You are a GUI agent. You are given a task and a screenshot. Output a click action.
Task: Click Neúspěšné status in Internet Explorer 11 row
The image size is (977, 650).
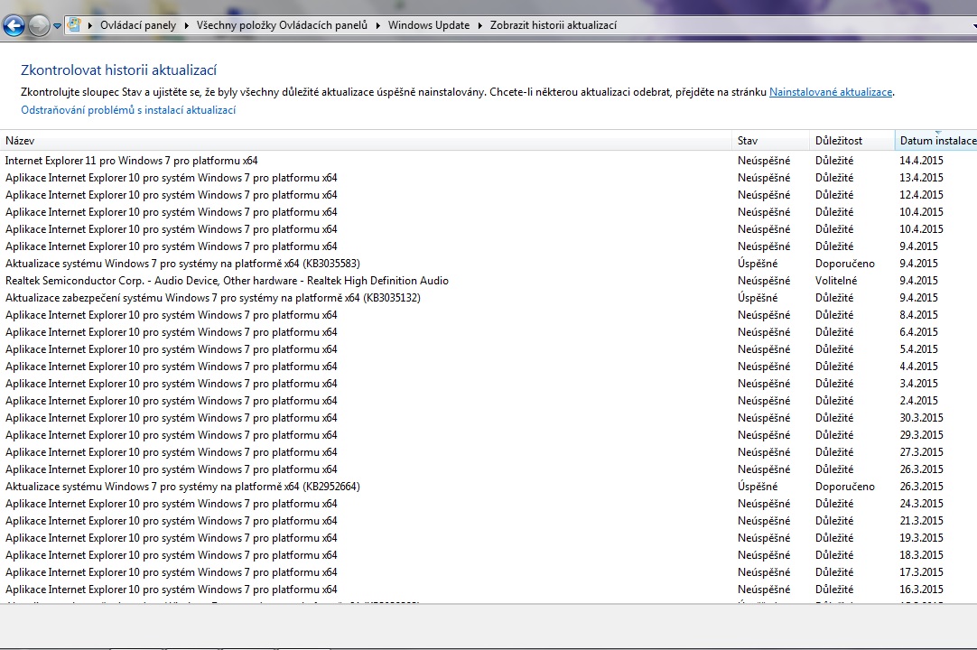(x=764, y=161)
